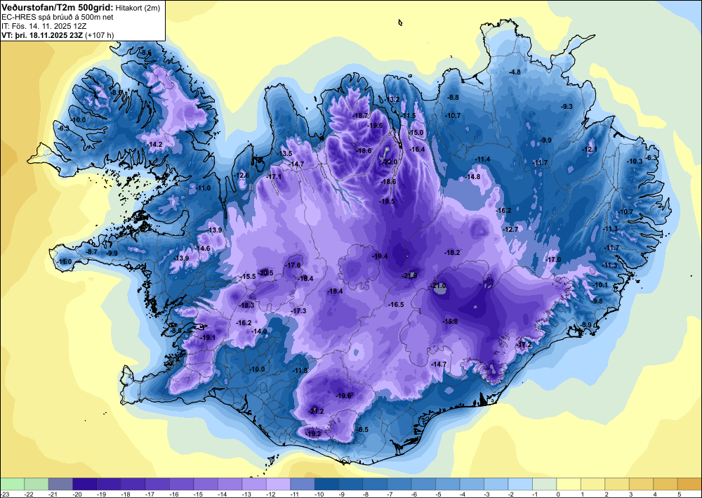
Task: Click the -17.1 temperature label
Action: tap(274, 177)
